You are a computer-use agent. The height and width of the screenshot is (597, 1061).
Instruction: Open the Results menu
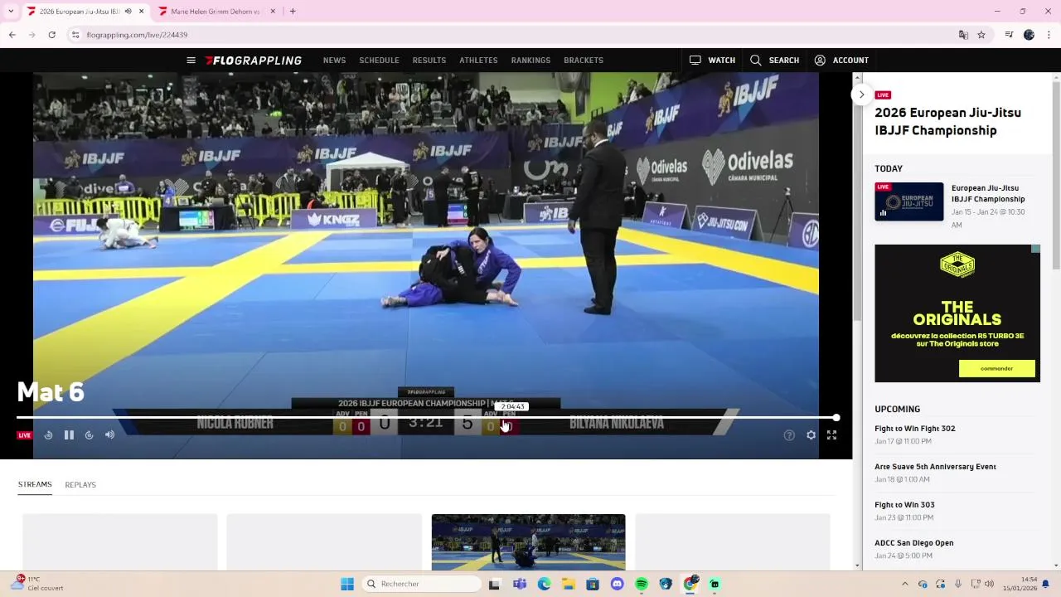pyautogui.click(x=429, y=61)
